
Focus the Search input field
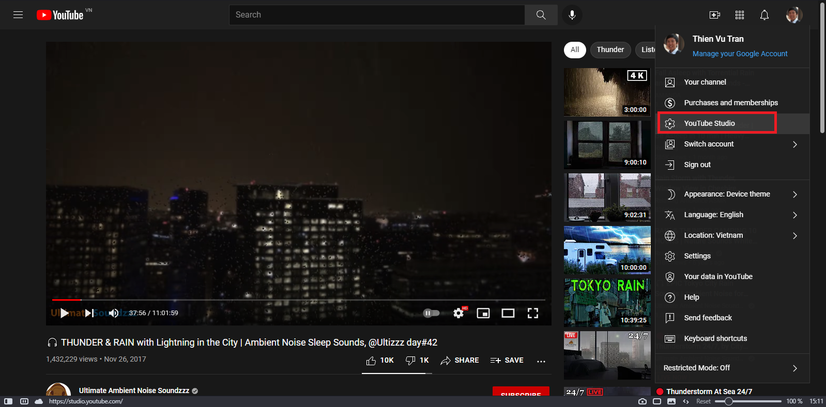[377, 15]
